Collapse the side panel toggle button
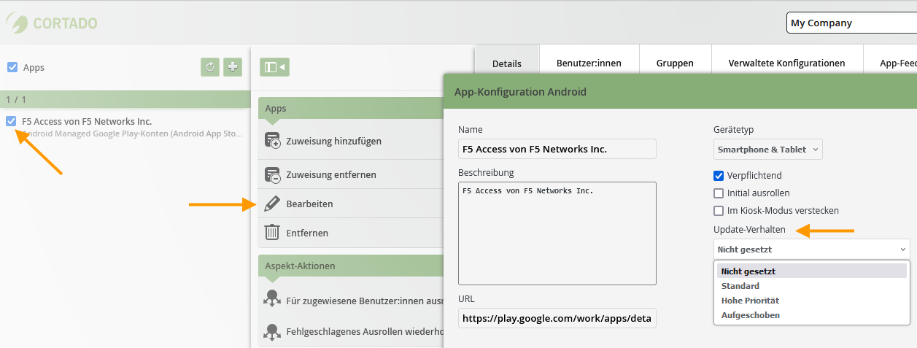Screen dimensions: 917x348 tap(274, 67)
